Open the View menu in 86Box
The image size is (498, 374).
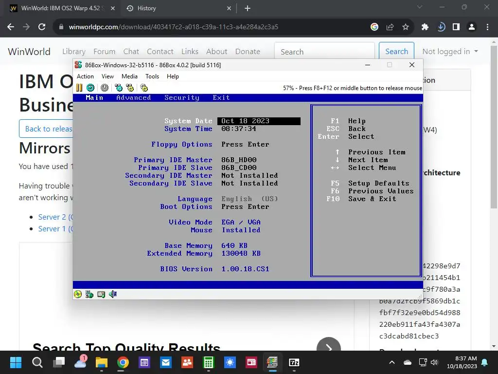pyautogui.click(x=107, y=76)
